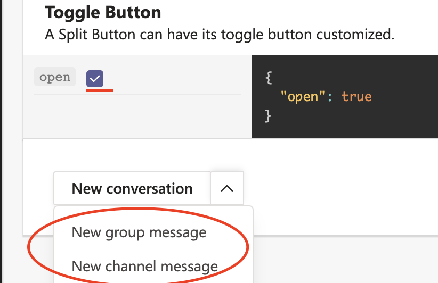Click the gray knobs panel below checkbox
The image size is (438, 283).
click(x=137, y=116)
